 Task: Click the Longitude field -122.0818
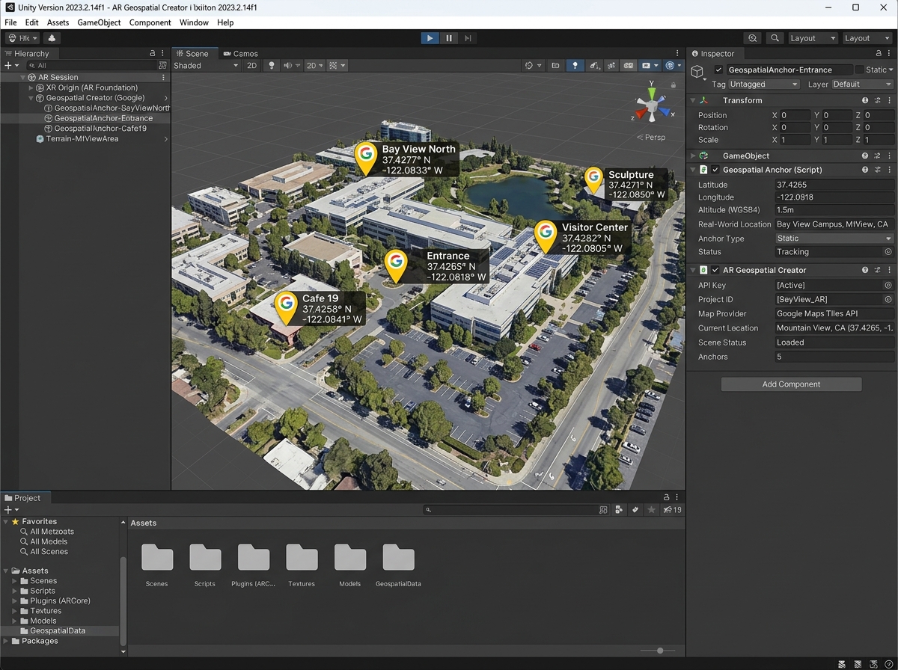pyautogui.click(x=834, y=197)
